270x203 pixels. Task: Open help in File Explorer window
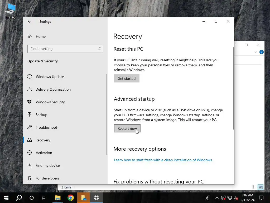tap(261, 52)
